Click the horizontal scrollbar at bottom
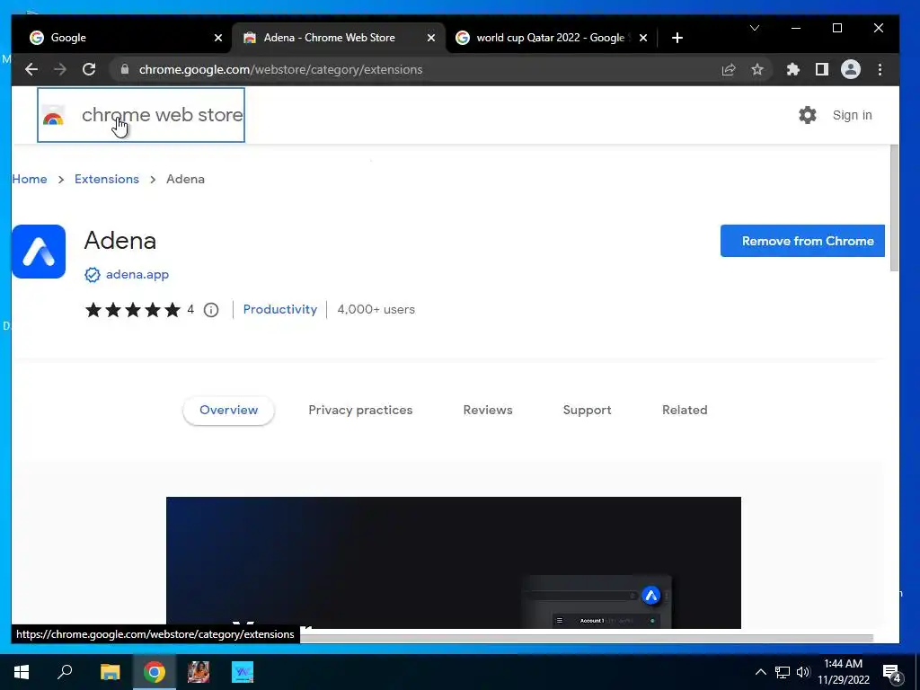 tap(587, 638)
